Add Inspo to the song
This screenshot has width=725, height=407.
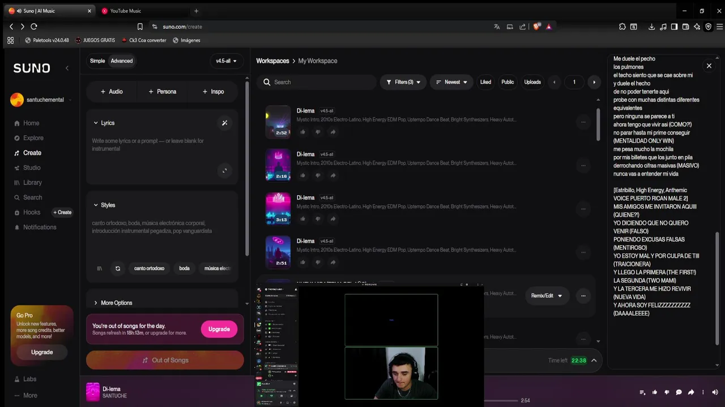(x=213, y=92)
